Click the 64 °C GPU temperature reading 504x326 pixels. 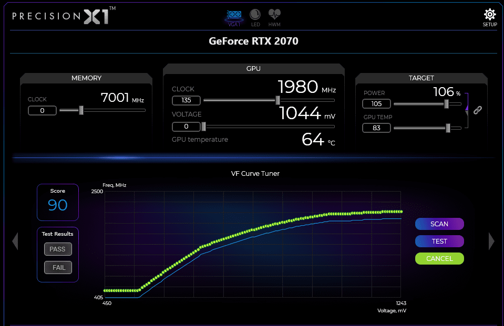(318, 140)
